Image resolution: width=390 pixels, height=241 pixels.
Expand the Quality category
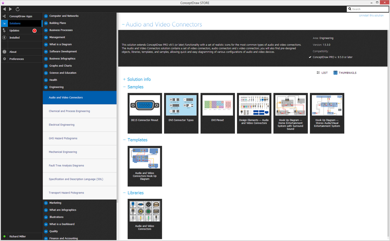[46, 231]
